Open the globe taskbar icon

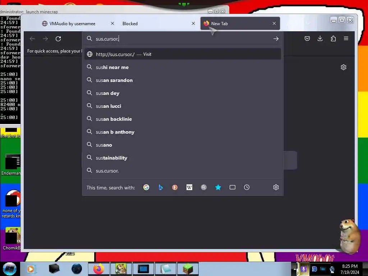pos(77,269)
